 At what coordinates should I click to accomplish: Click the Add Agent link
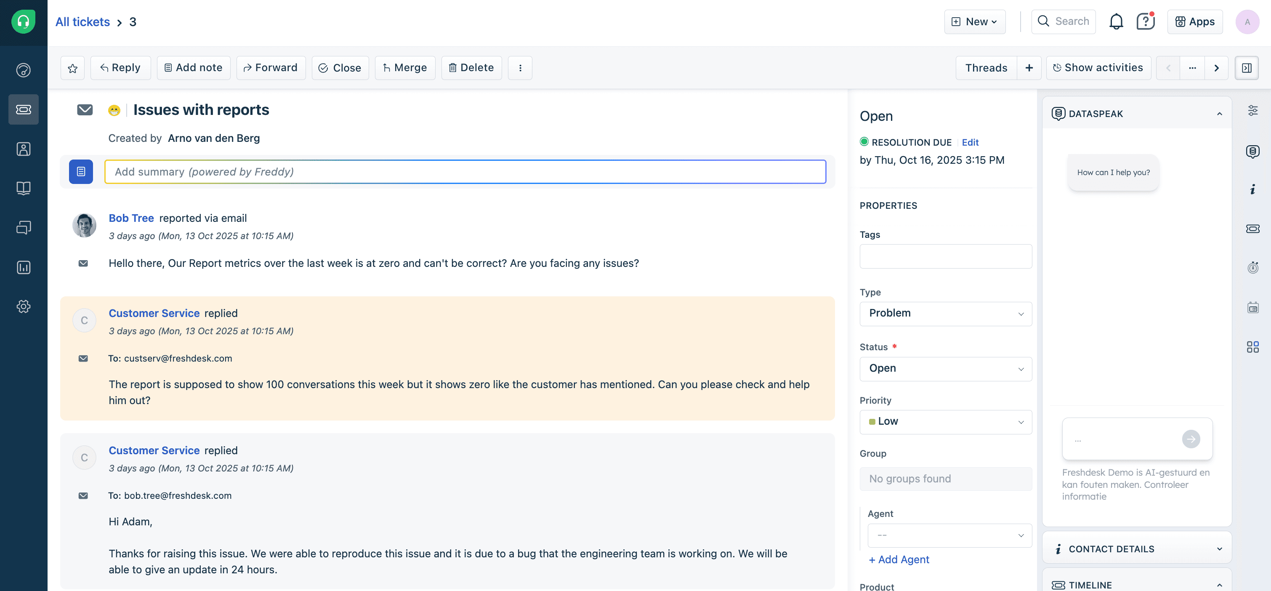899,559
